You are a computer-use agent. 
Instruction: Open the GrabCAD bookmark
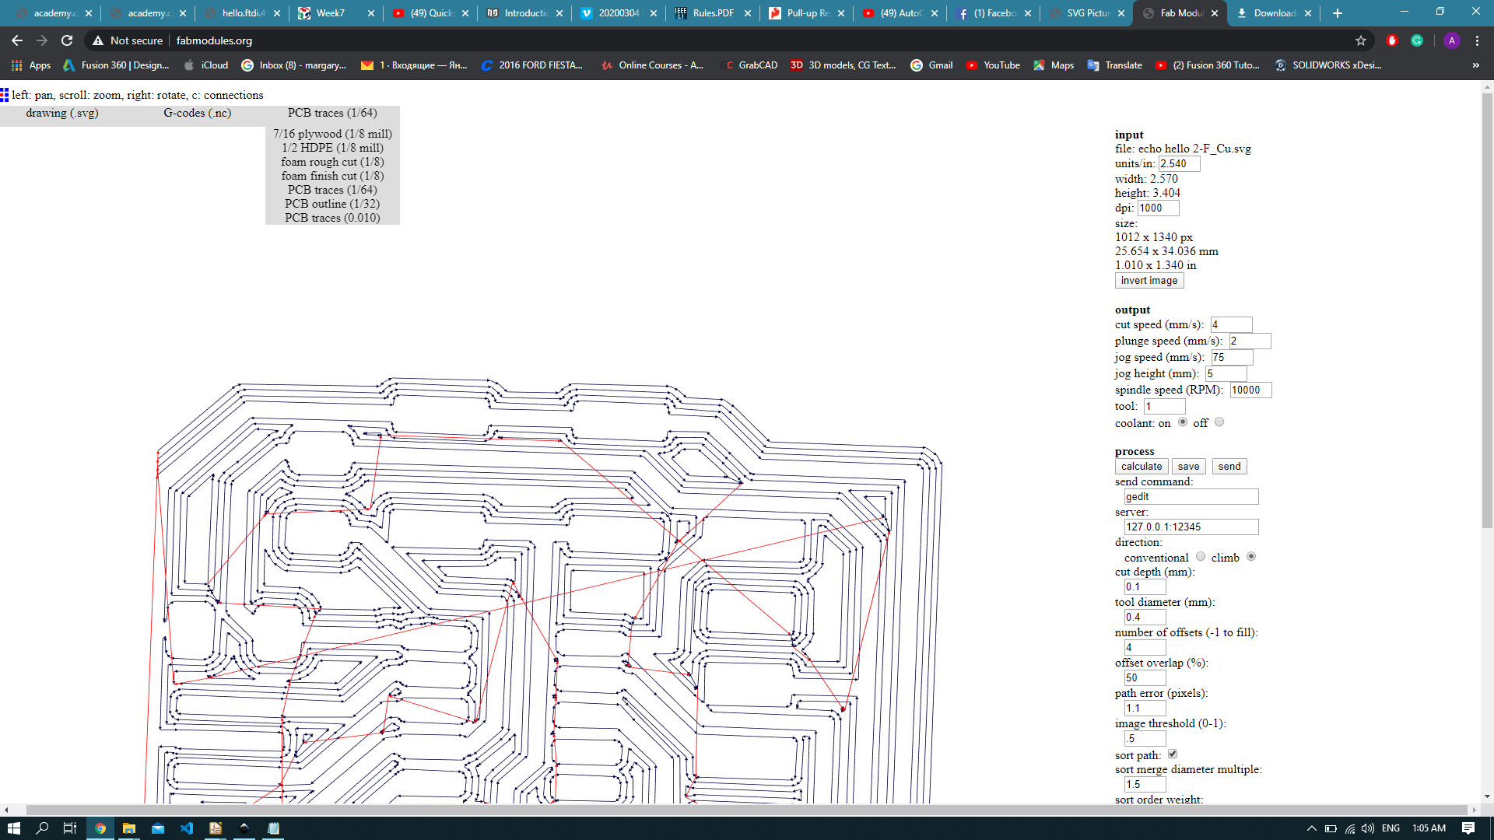coord(750,65)
